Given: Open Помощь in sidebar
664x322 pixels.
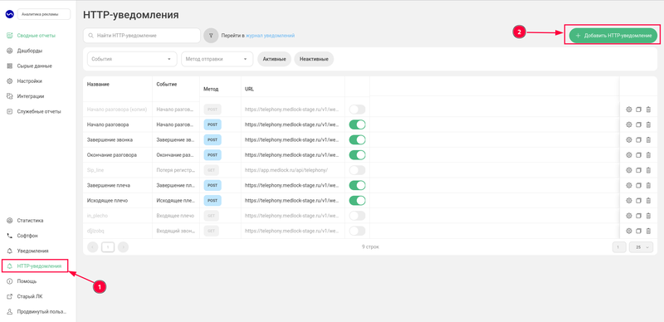Looking at the screenshot, I should (27, 281).
